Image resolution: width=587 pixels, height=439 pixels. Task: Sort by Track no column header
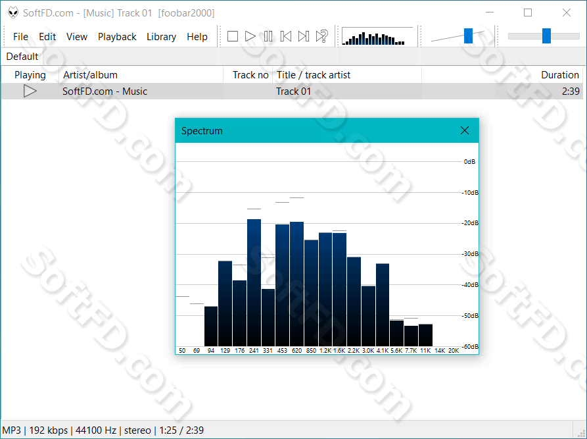point(248,75)
